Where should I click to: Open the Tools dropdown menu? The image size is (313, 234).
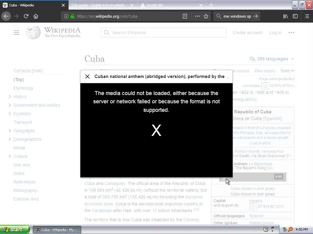click(287, 71)
